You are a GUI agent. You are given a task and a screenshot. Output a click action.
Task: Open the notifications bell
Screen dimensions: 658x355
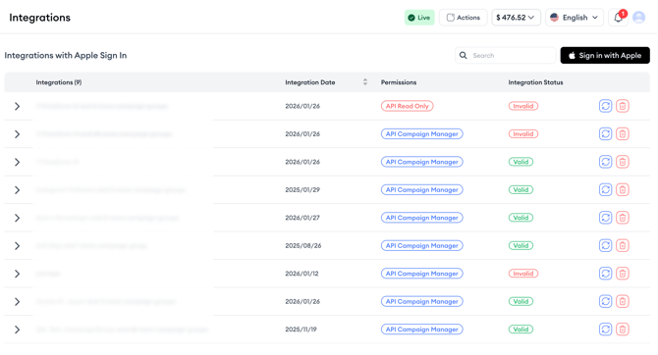[x=618, y=18]
